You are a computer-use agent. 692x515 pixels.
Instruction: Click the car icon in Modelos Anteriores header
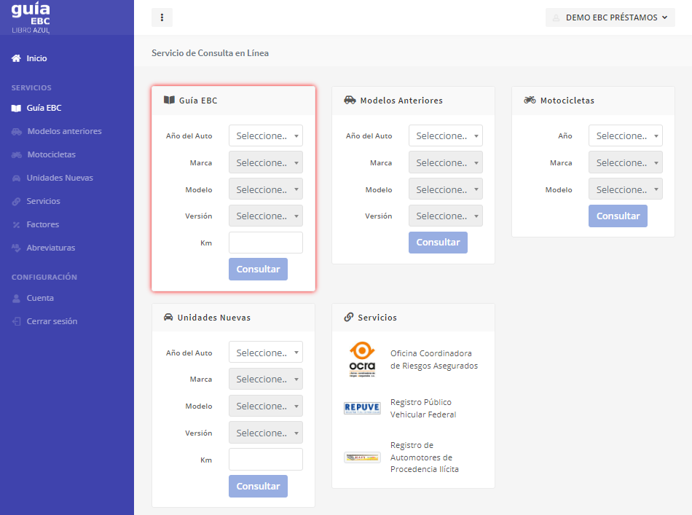pos(350,100)
